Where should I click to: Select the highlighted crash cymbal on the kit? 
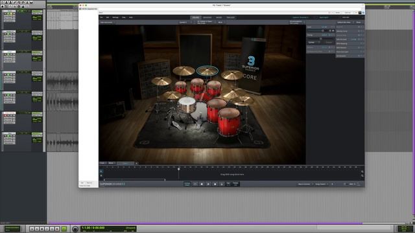tap(207, 71)
